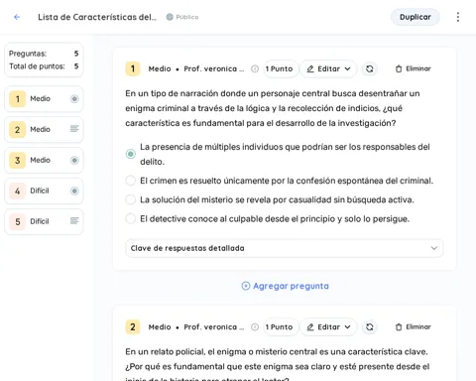Screen dimensions: 476x381
Task: Click 'Prof. veronica' author on question 1
Action: point(214,68)
